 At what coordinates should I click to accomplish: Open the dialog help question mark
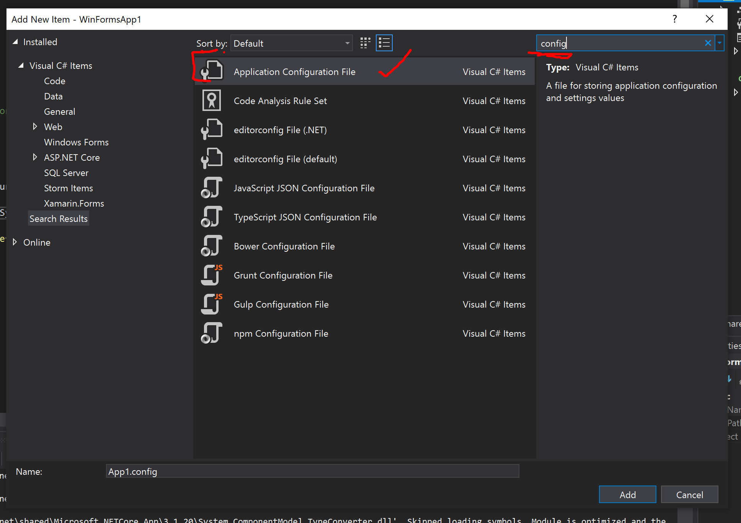pos(675,19)
